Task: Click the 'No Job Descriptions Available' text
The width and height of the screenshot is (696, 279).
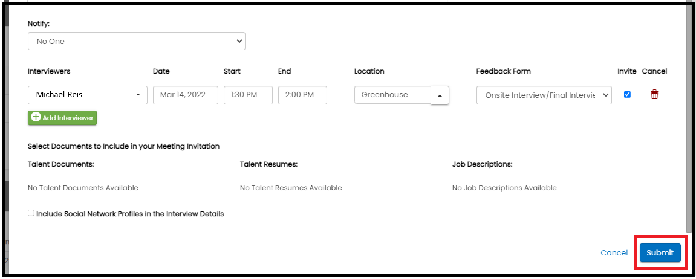Action: click(504, 188)
